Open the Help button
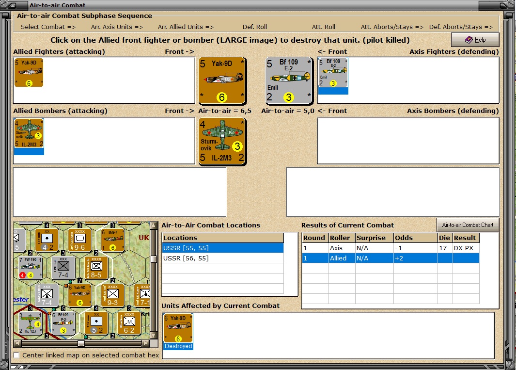The width and height of the screenshot is (516, 370). pos(475,40)
